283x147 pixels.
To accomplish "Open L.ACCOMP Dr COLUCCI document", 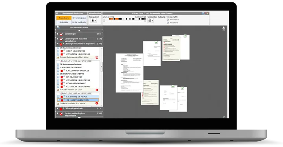I will click(x=77, y=71).
